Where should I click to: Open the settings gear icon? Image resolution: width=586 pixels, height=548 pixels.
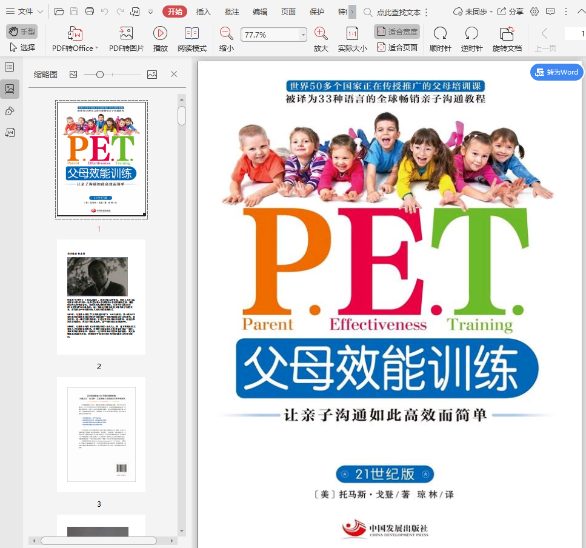534,12
